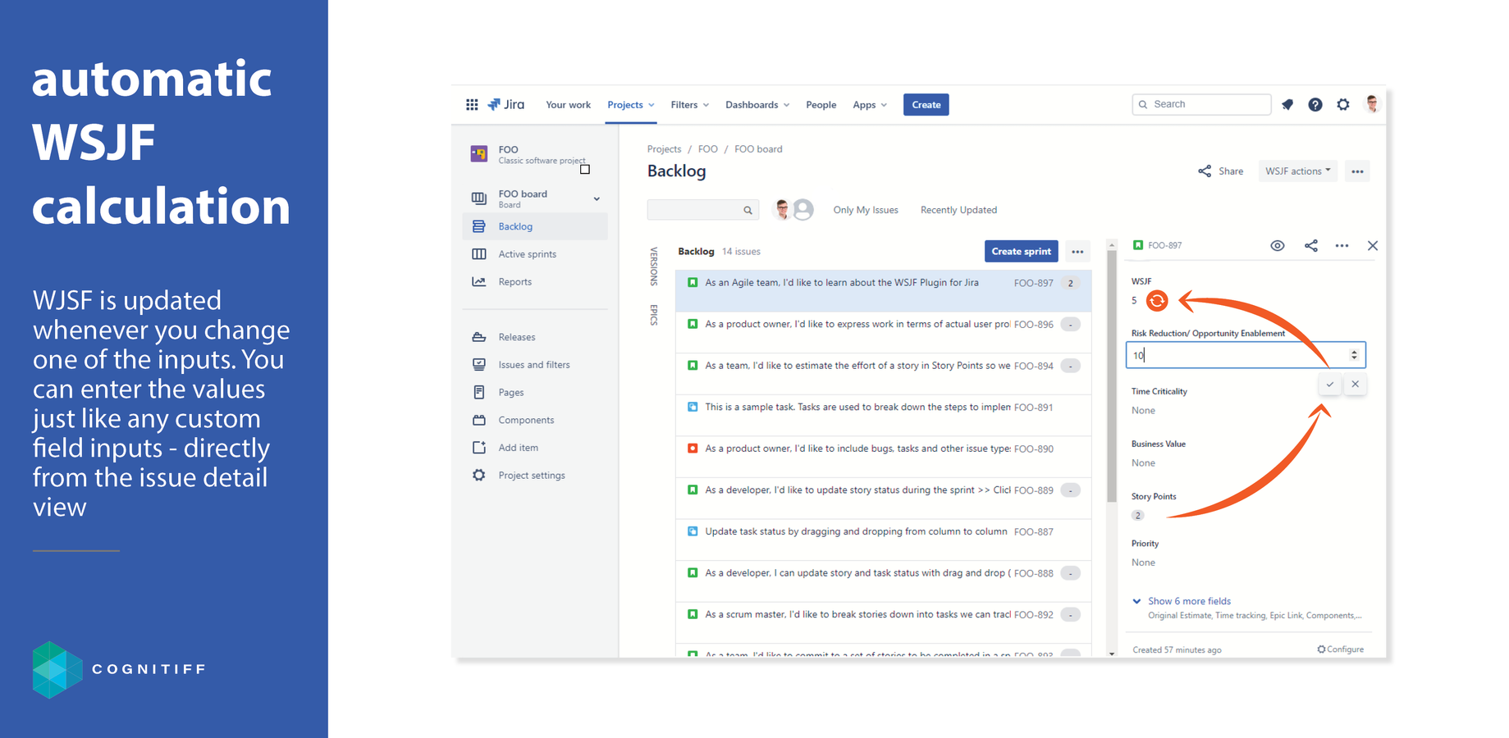Image resolution: width=1509 pixels, height=738 pixels.
Task: Open the Projects breadcrumb link
Action: [664, 149]
